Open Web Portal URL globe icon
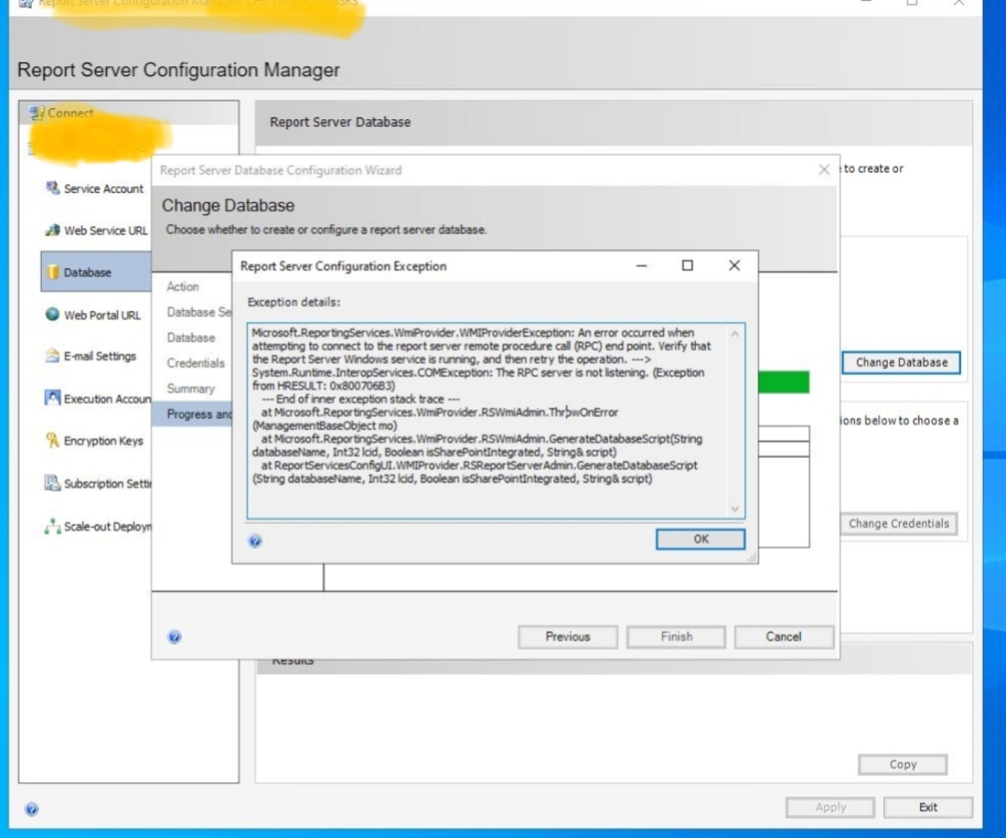Viewport: 1006px width, 838px height. [52, 314]
